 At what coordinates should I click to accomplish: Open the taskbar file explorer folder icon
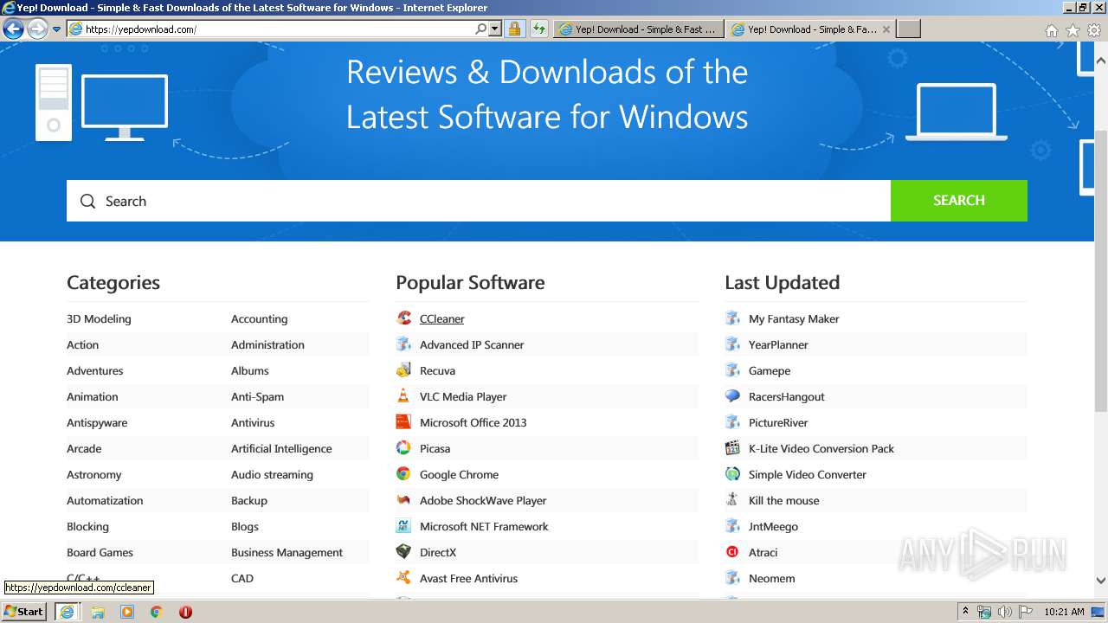[98, 612]
